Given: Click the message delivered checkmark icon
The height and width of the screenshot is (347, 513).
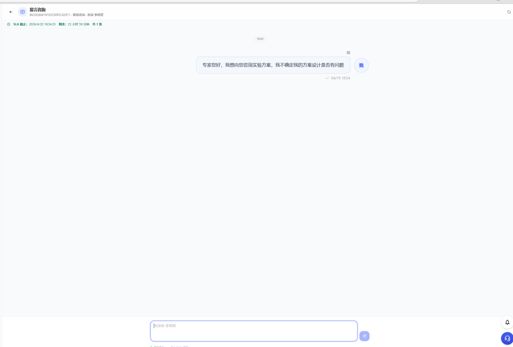Looking at the screenshot, I should pos(327,78).
